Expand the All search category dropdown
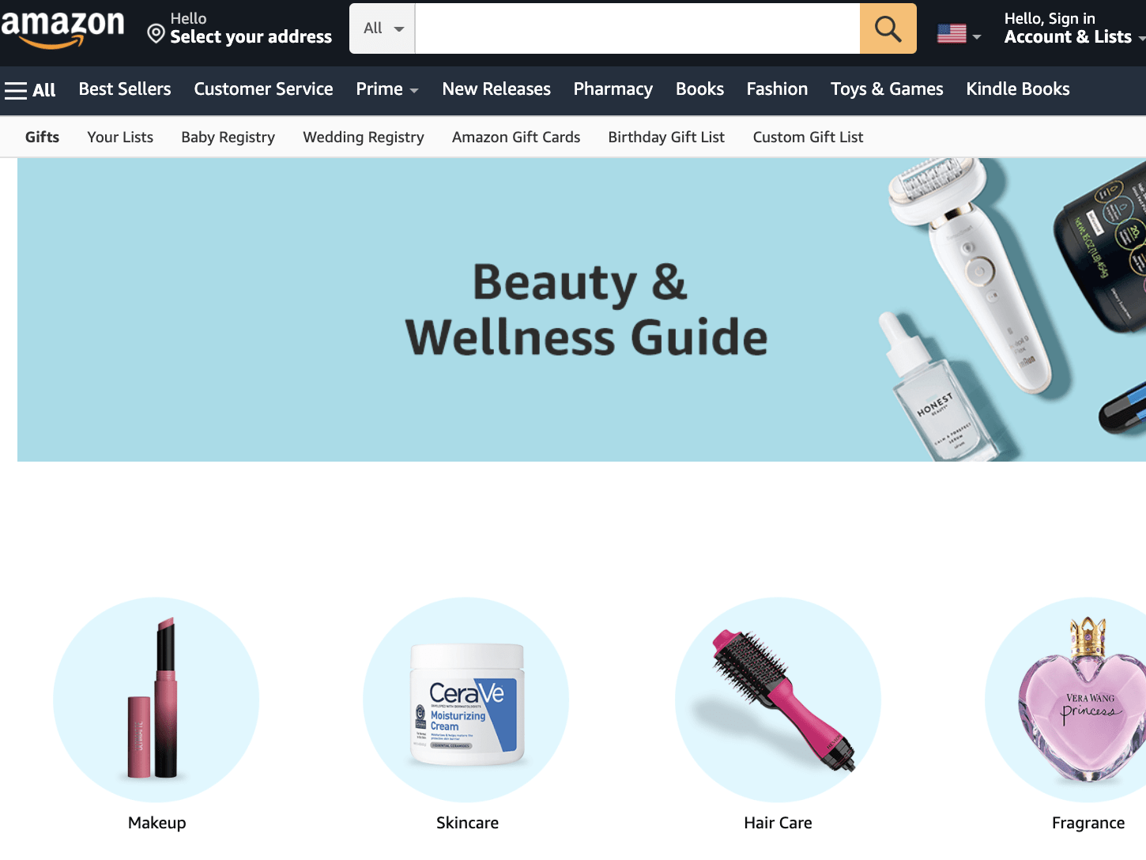Screen dimensions: 1146x860 (383, 28)
